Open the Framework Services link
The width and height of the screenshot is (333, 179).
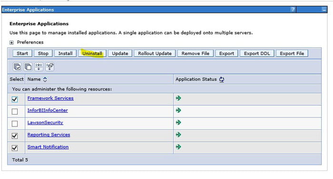(50, 98)
